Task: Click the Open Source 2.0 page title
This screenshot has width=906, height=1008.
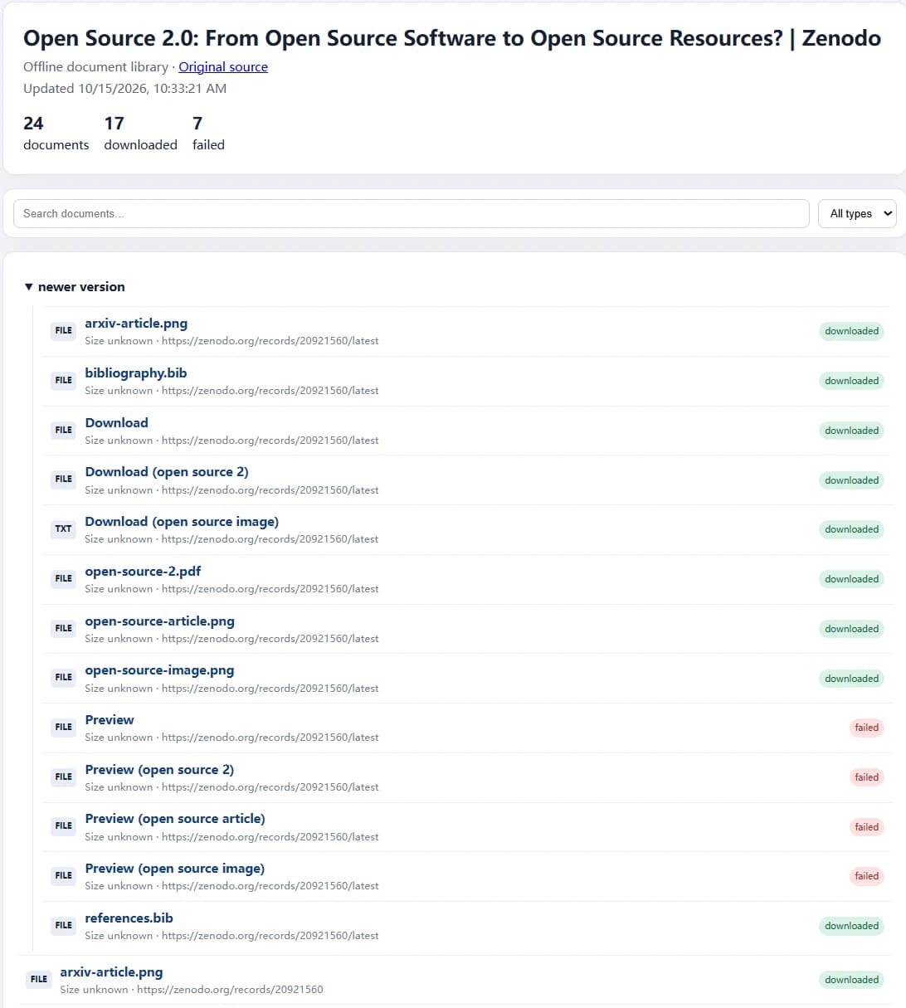Action: (452, 38)
